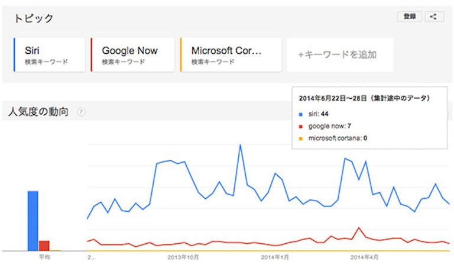Select the Google Now keyword card

132,54
